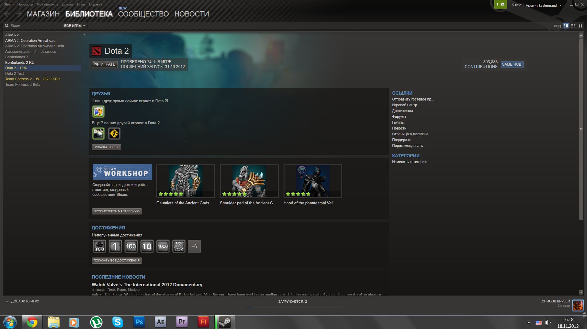
Task: Open the car avatar friend profile
Action: pos(98,133)
